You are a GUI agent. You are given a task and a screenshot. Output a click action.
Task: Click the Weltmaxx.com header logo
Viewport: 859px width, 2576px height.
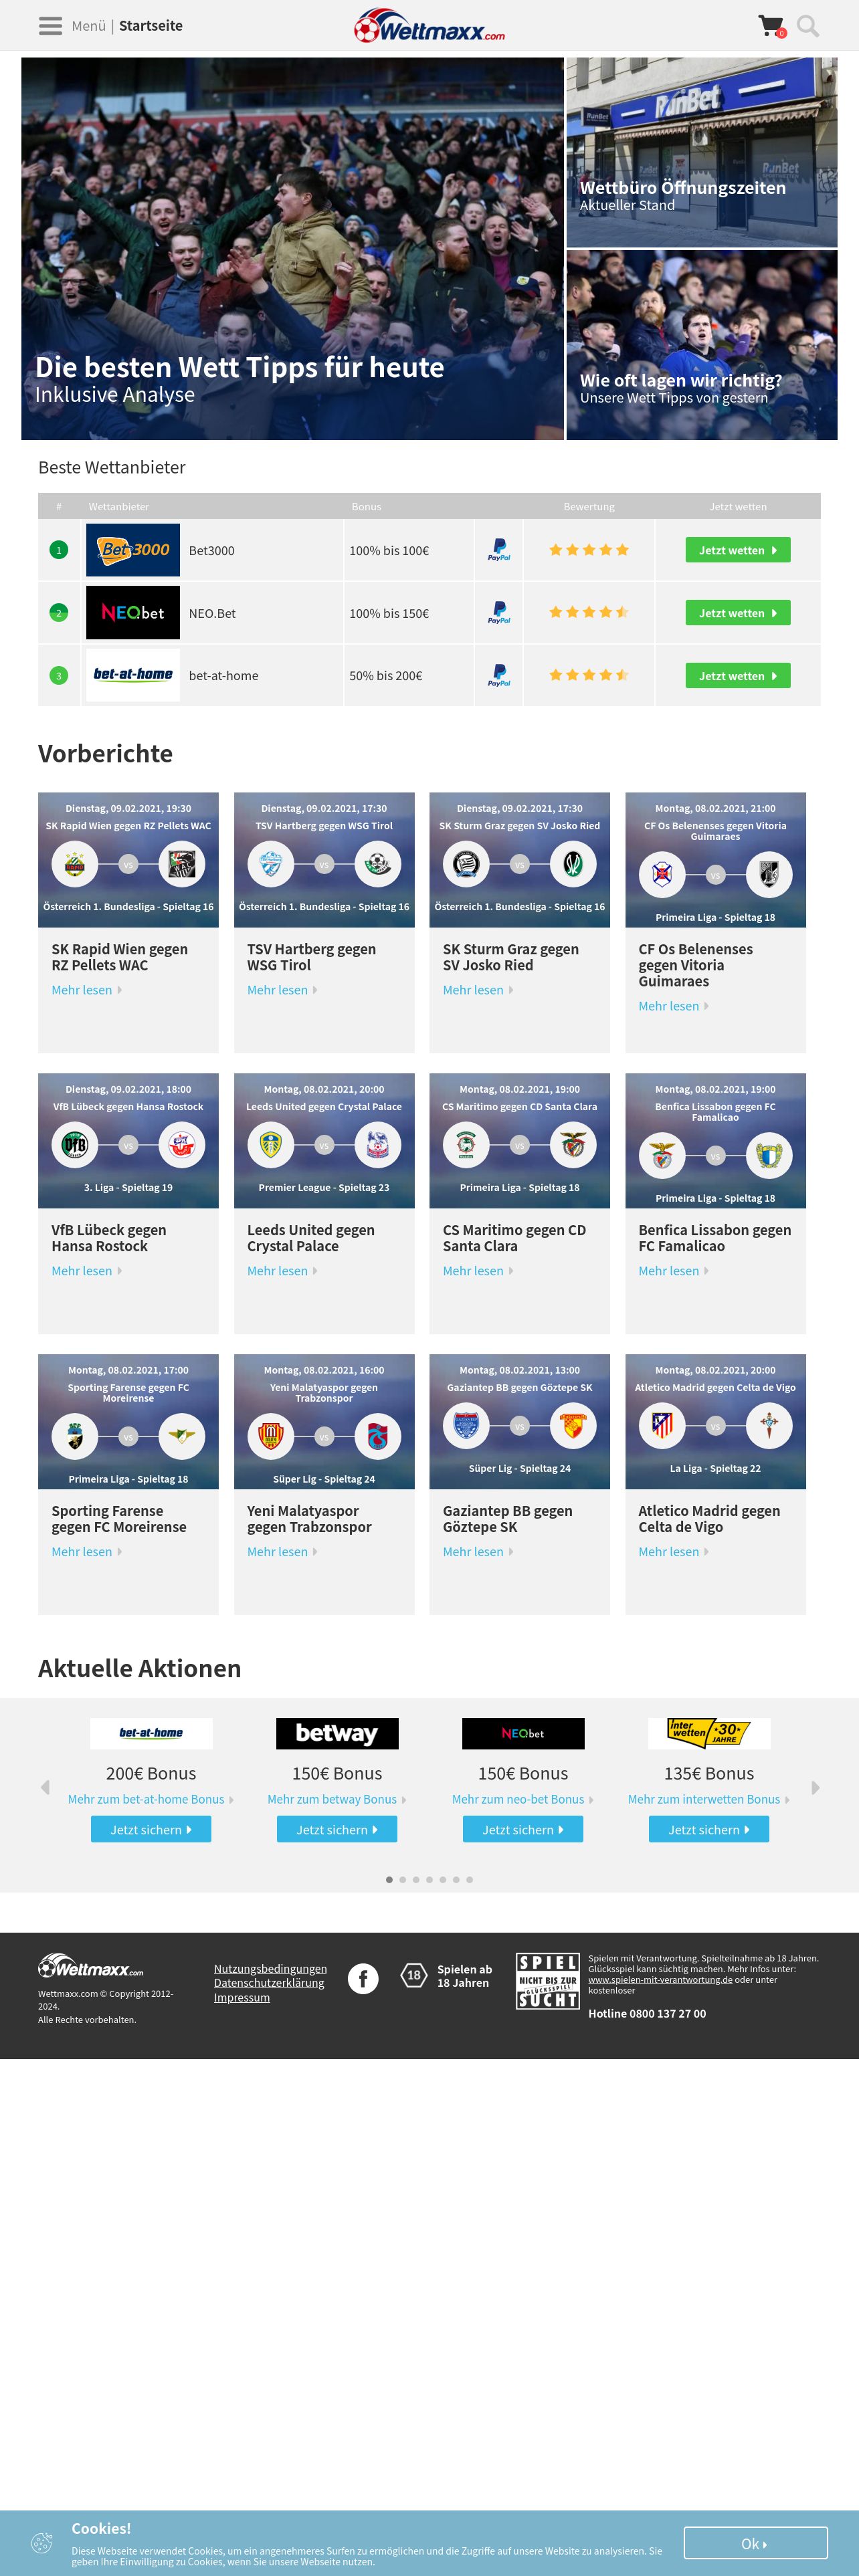tap(429, 26)
